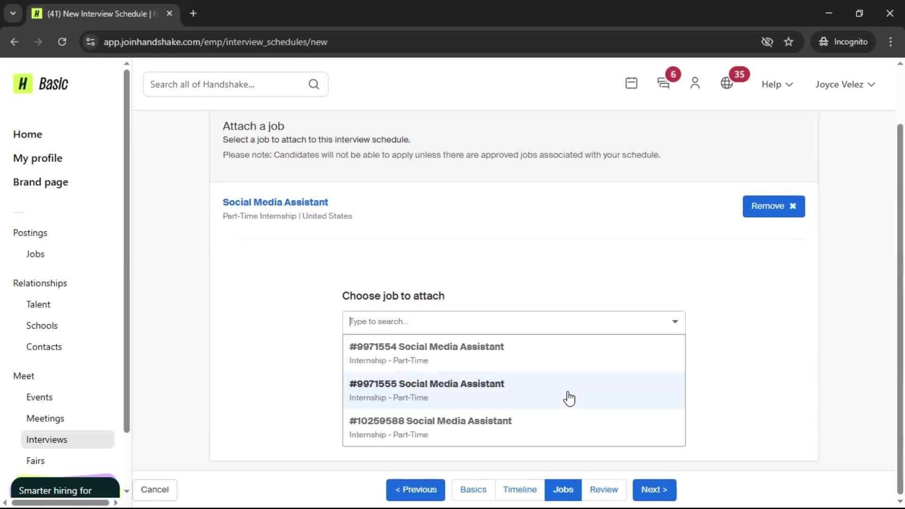The image size is (905, 509).
Task: Click the Incognito indicator
Action: tap(843, 42)
